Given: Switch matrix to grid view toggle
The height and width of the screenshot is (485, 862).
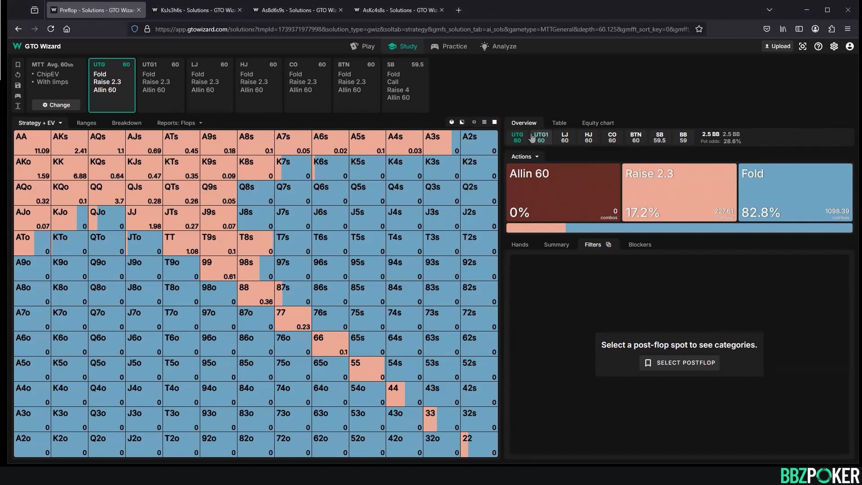Looking at the screenshot, I should [484, 122].
